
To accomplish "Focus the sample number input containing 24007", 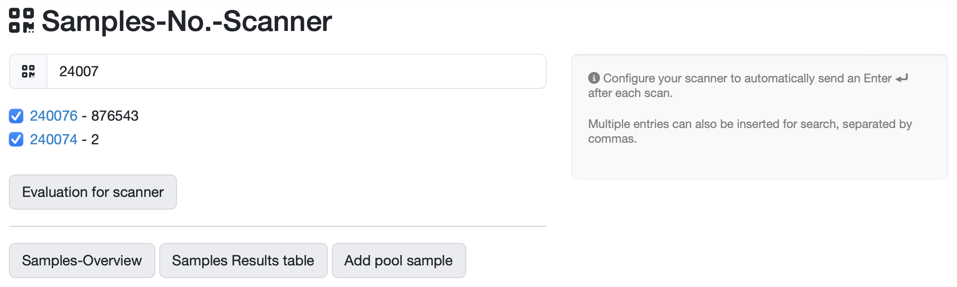I will [296, 71].
